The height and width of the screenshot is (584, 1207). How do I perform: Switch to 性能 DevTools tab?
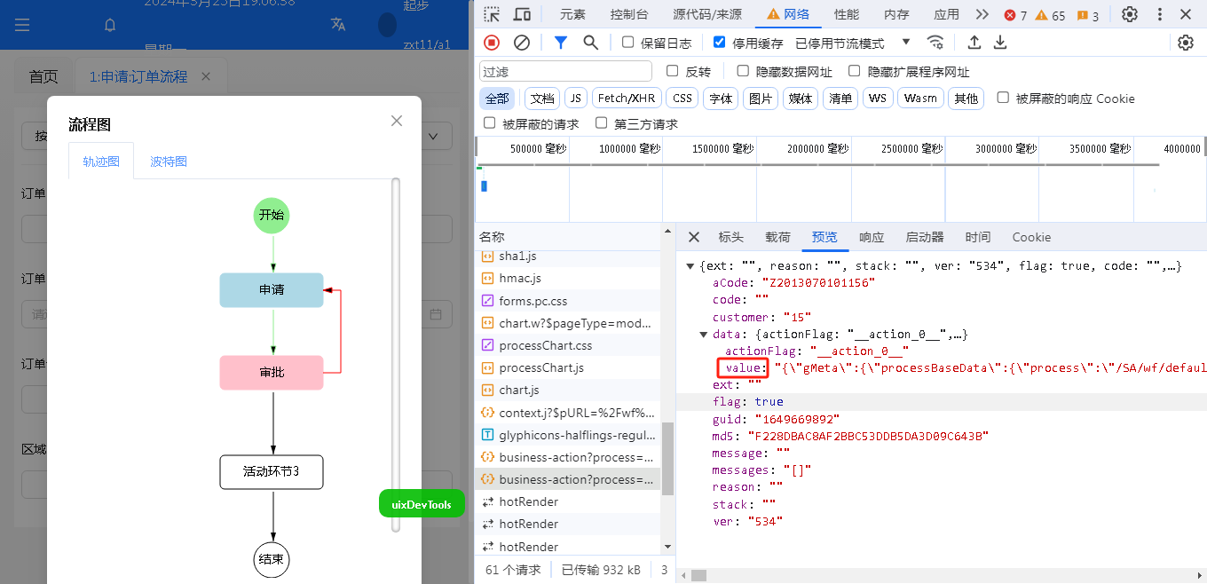847,14
